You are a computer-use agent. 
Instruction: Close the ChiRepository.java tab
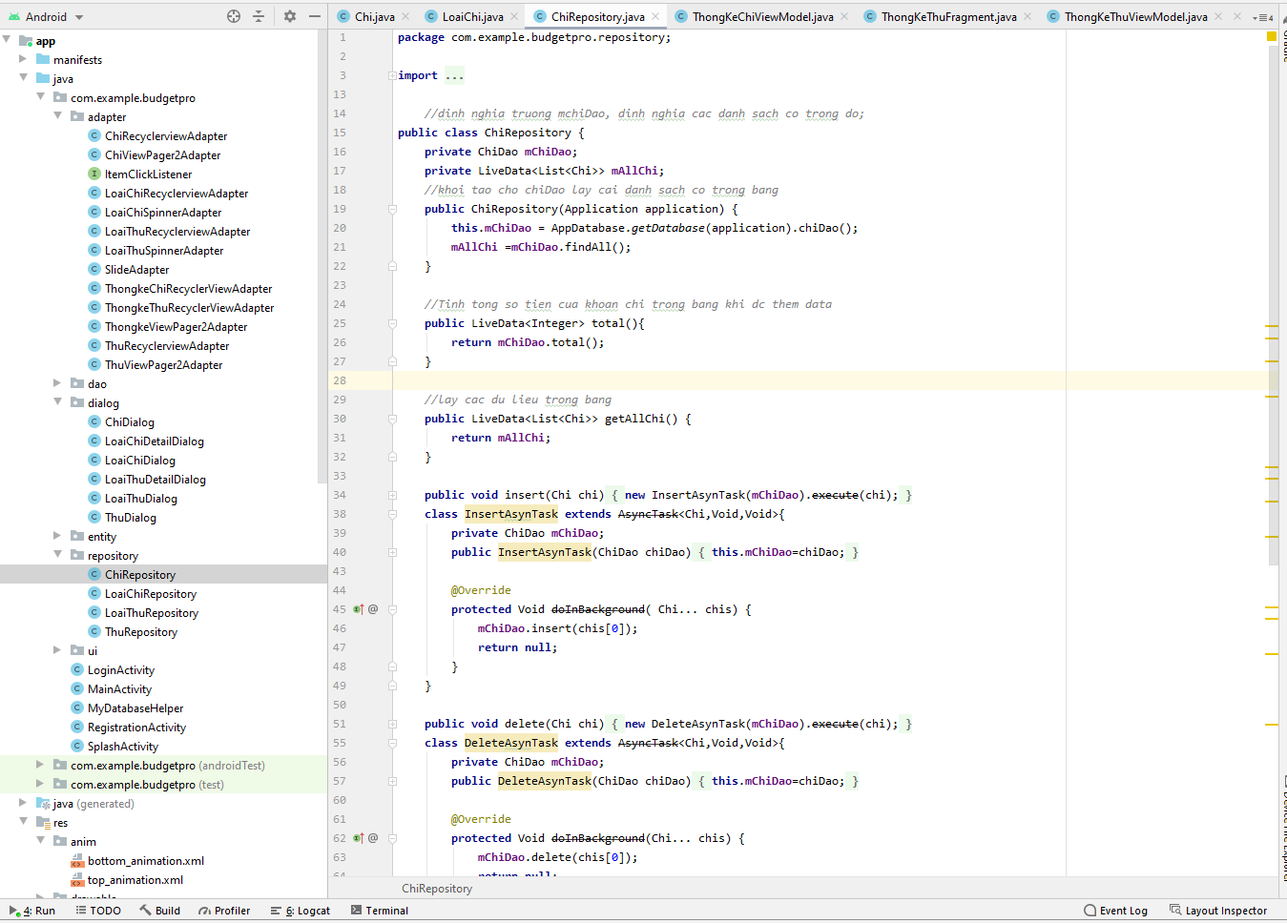tap(656, 17)
